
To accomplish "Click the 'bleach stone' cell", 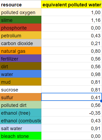I will tap(21, 136).
